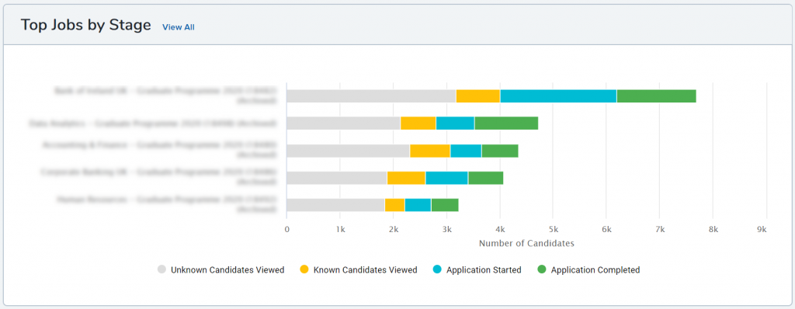Click the bottom bar's yellow known segment

click(395, 205)
